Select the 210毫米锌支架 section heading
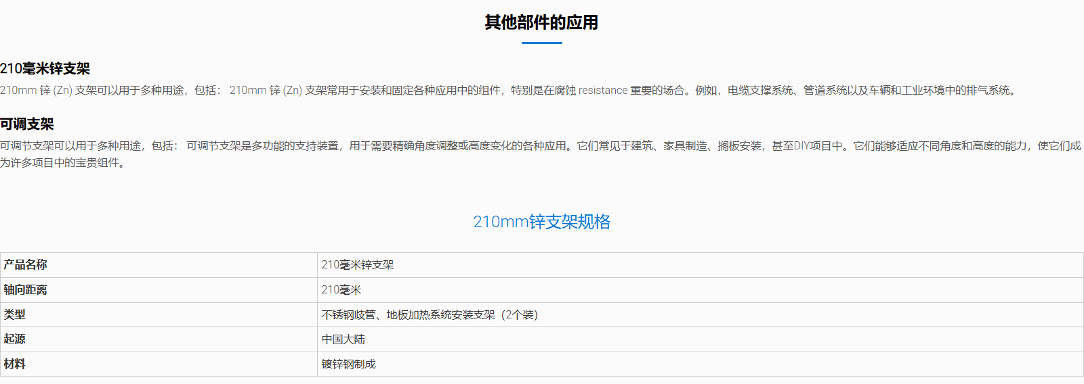1084x384 pixels. tap(45, 68)
